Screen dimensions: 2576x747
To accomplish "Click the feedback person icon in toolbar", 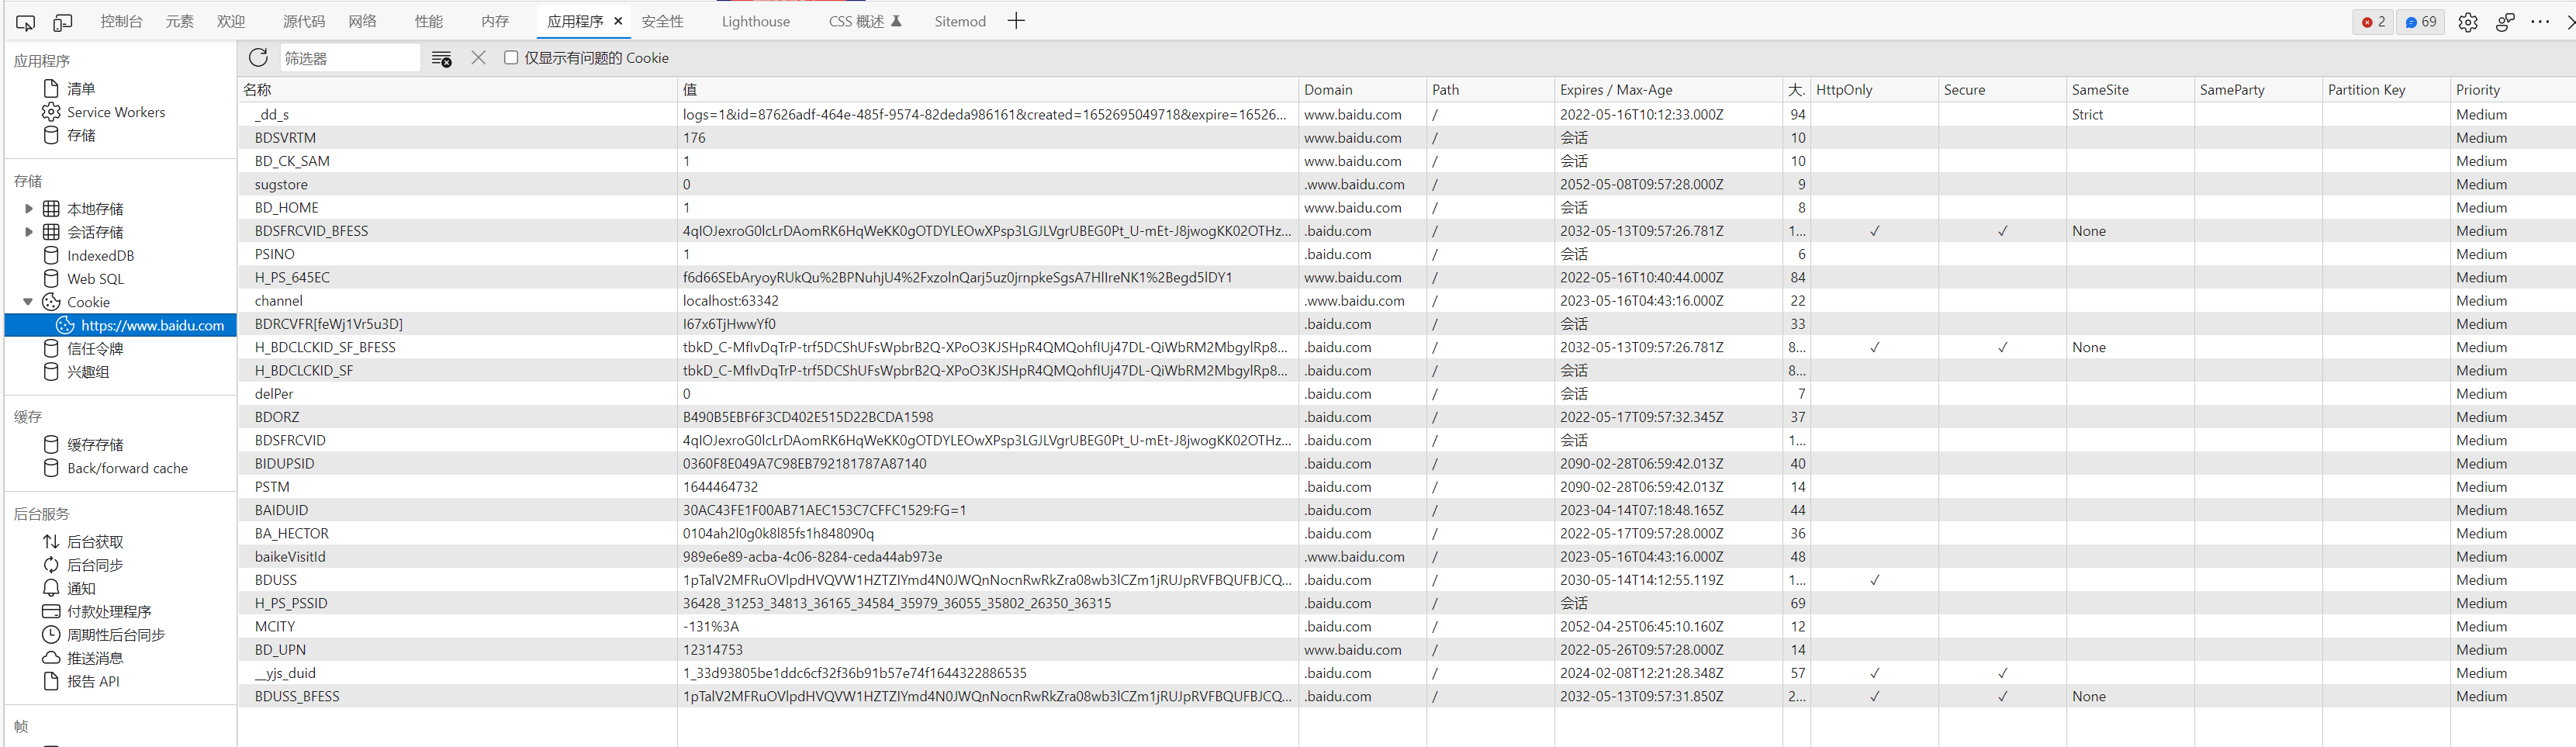I will click(2505, 22).
